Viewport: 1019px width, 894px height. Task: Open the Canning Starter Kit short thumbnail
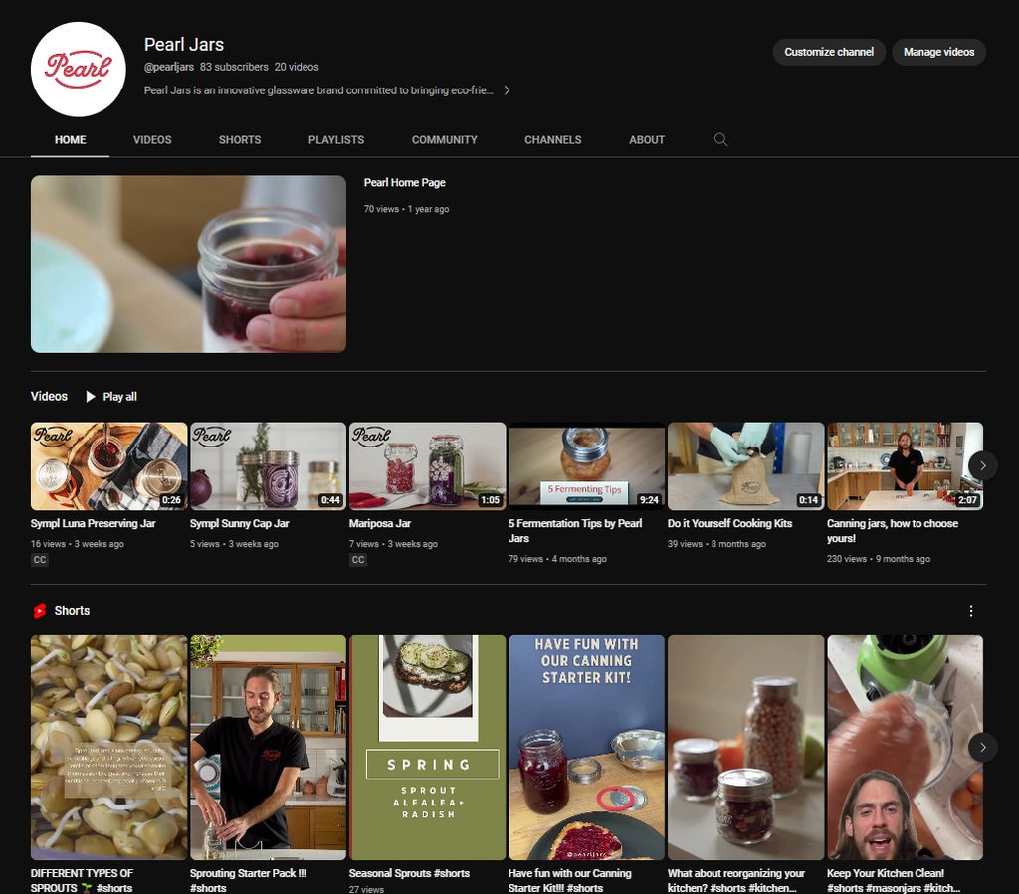[586, 748]
